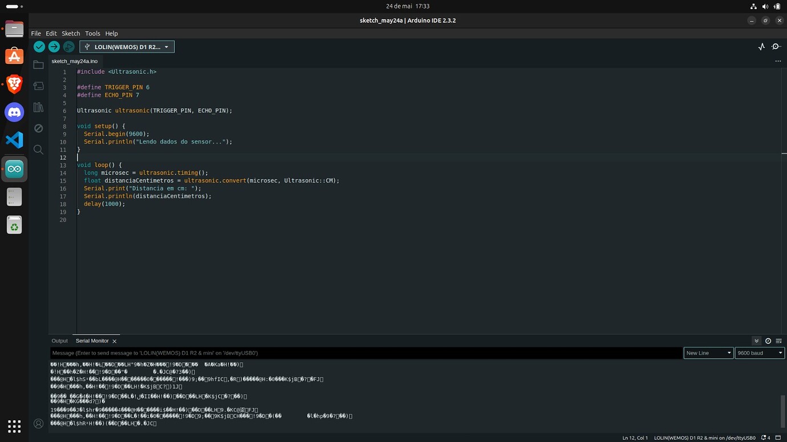This screenshot has height=442, width=787.
Task: Open the sidebar Search icon
Action: point(38,149)
